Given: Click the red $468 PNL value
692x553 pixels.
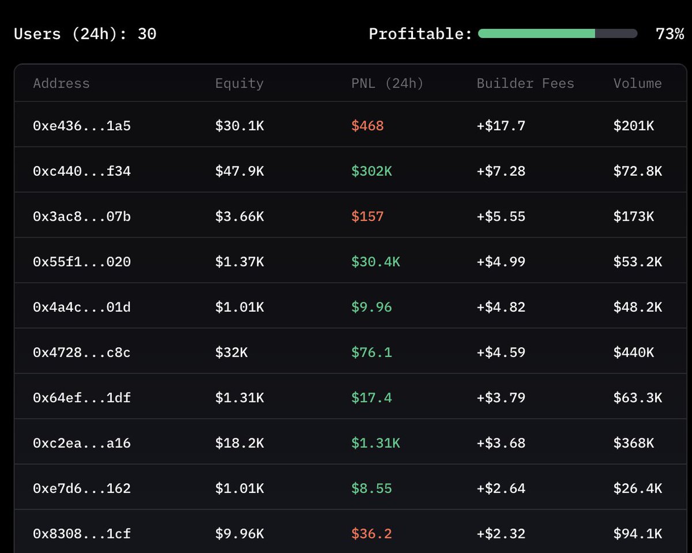Looking at the screenshot, I should (x=368, y=126).
